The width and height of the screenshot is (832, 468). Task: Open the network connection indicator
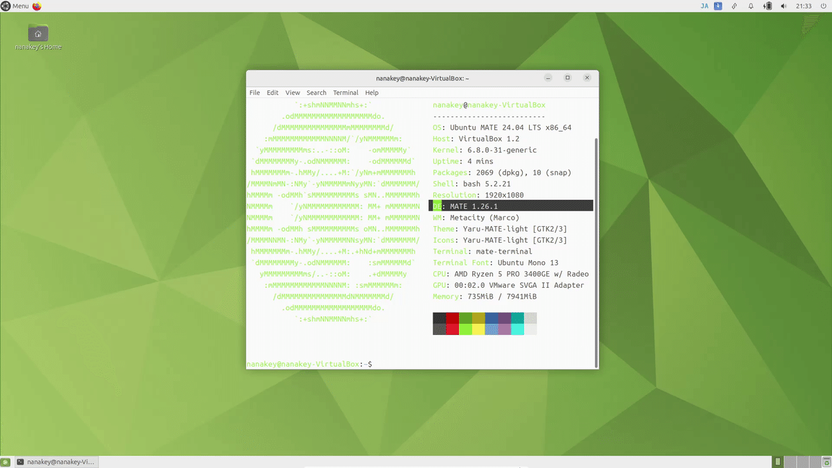pos(735,6)
